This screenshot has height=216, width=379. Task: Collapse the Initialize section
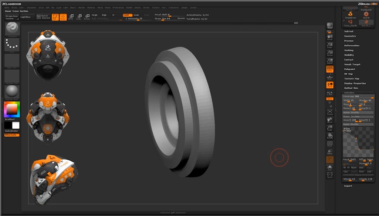(349, 93)
